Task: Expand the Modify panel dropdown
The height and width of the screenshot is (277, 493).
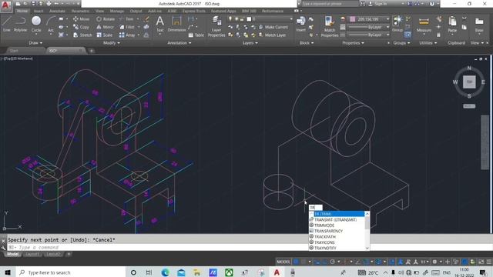Action: point(112,43)
